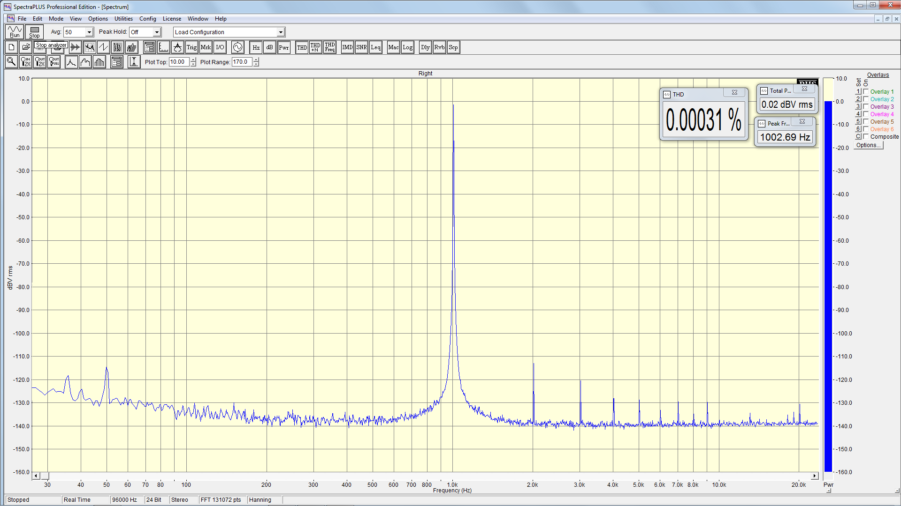
Task: Open the Config menu
Action: [147, 19]
